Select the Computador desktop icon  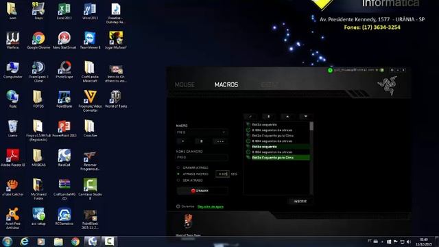click(12, 70)
